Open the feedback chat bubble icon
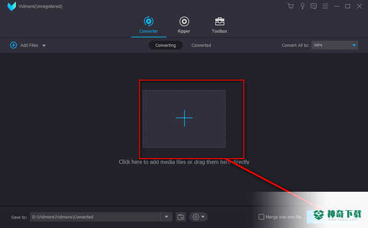This screenshot has width=368, height=228. (x=313, y=6)
